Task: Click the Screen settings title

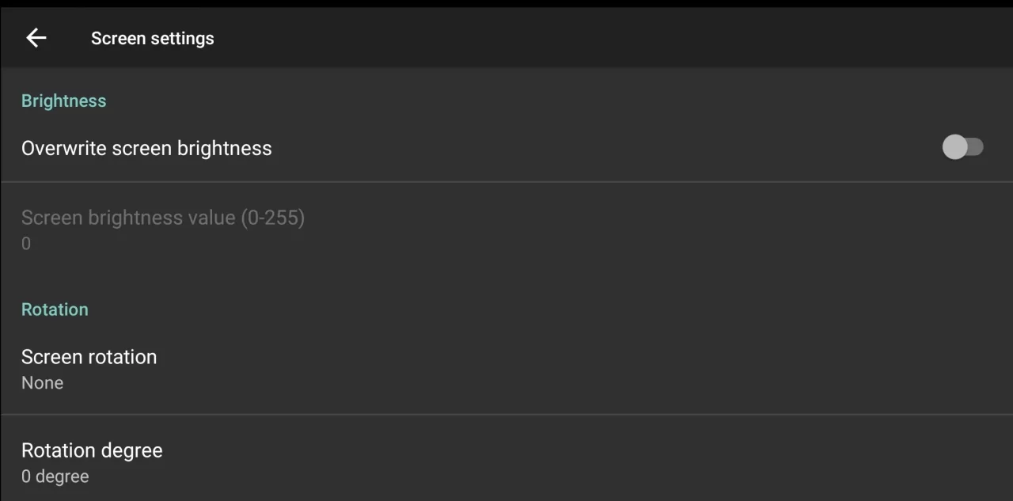Action: (x=153, y=38)
